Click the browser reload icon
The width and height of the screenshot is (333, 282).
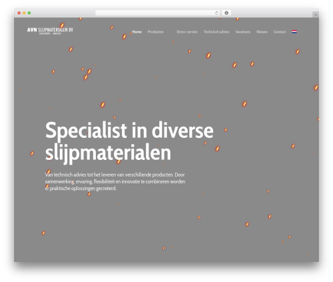click(x=216, y=13)
